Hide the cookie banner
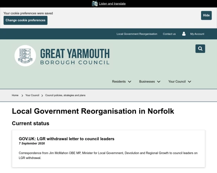217x173 pixels. click(x=206, y=15)
